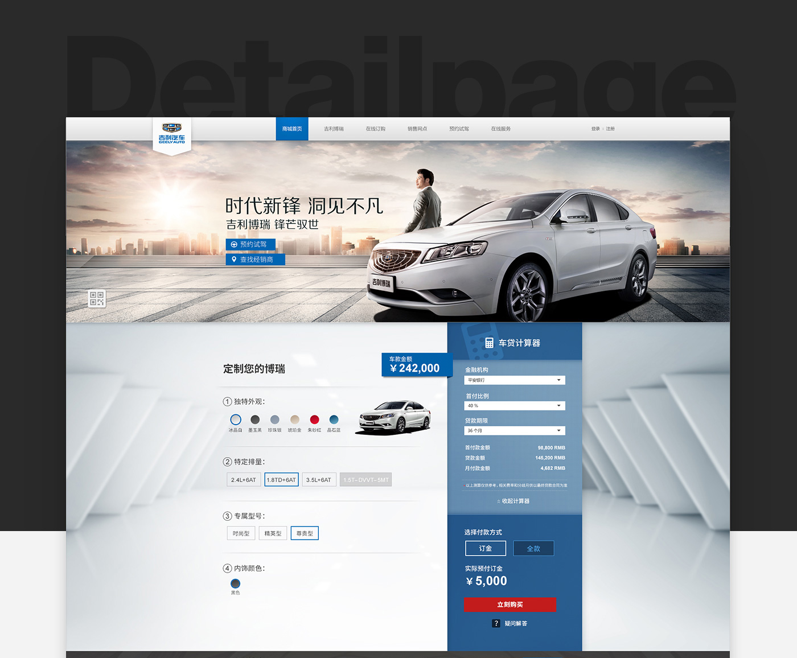The height and width of the screenshot is (658, 797).
Task: Open the 金融机构 dropdown showing 平安银行
Action: click(x=515, y=380)
